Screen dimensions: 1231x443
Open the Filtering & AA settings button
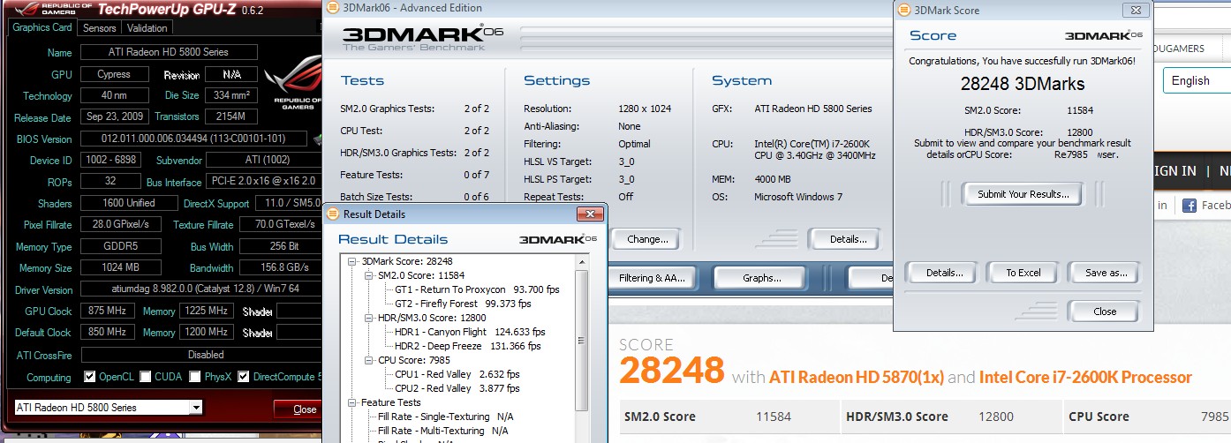pos(652,278)
